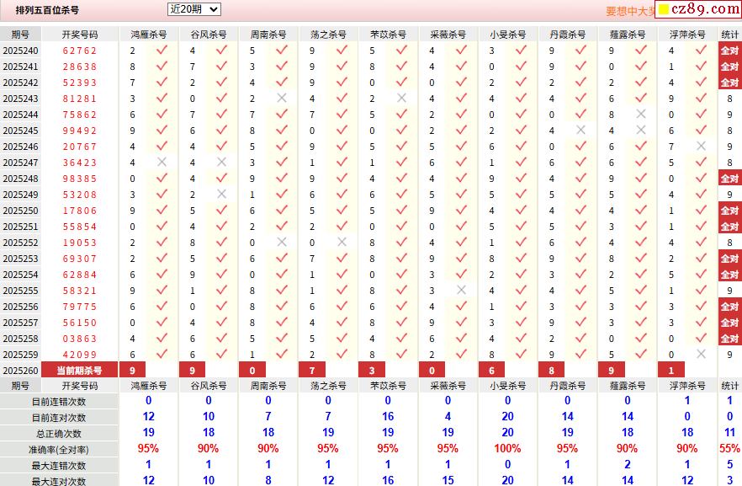Screen dimensions: 742x486
Task: Open the cz89.com site link
Action: 699,9
